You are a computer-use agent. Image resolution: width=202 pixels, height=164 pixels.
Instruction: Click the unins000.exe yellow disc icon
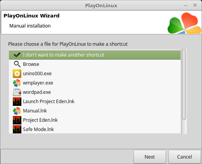point(17,74)
